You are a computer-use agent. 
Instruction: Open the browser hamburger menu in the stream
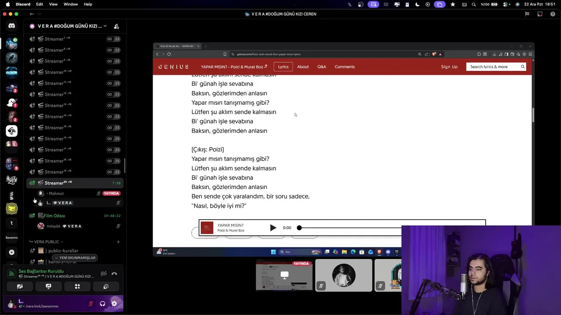(530, 54)
